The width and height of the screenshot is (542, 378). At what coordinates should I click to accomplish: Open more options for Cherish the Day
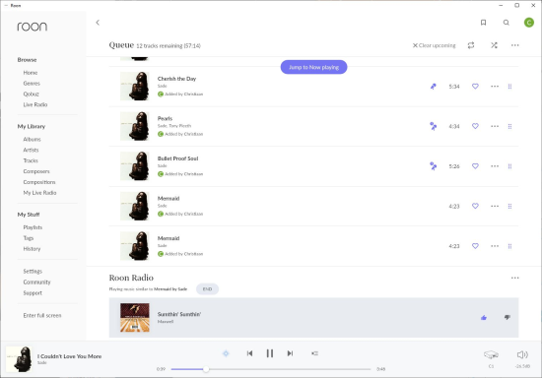[495, 87]
